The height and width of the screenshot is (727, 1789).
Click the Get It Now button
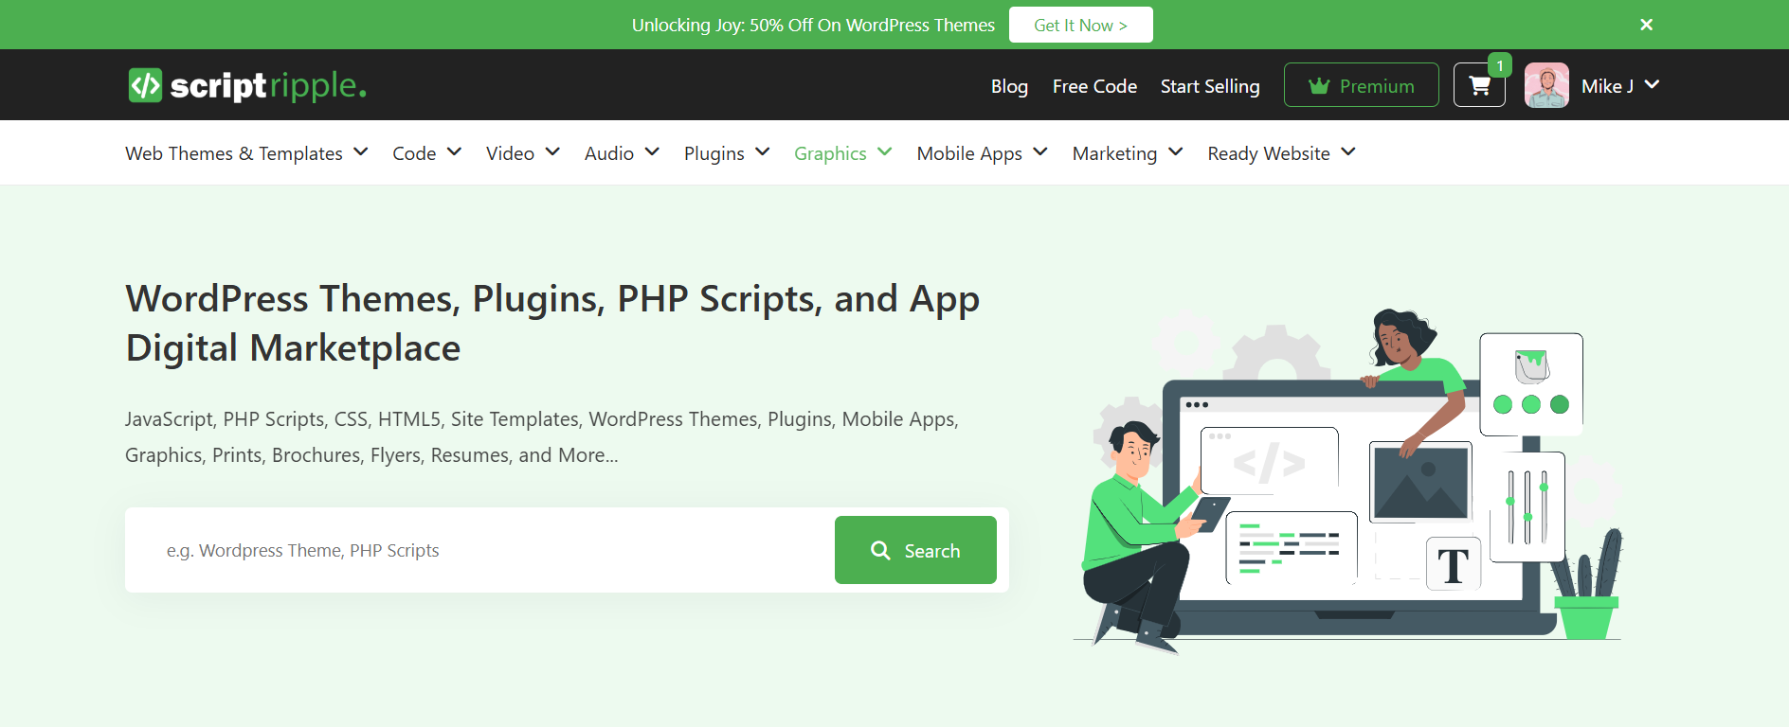1081,25
